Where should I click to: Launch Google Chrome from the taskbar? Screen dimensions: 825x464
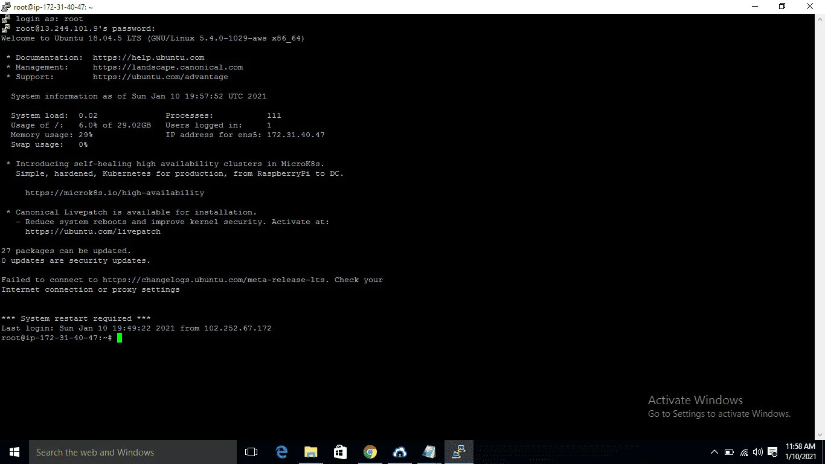[x=370, y=452]
